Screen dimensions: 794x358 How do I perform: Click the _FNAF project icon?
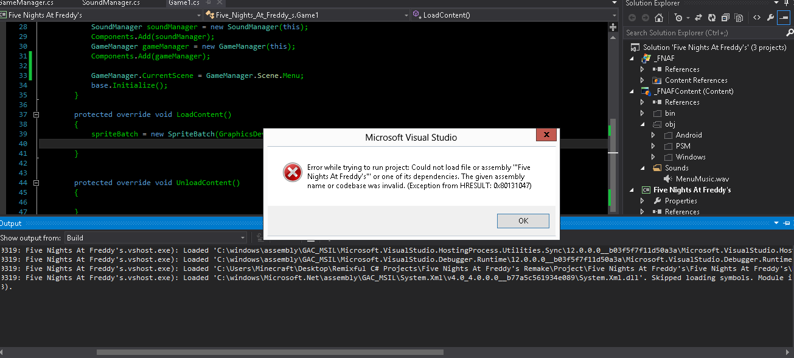point(647,58)
